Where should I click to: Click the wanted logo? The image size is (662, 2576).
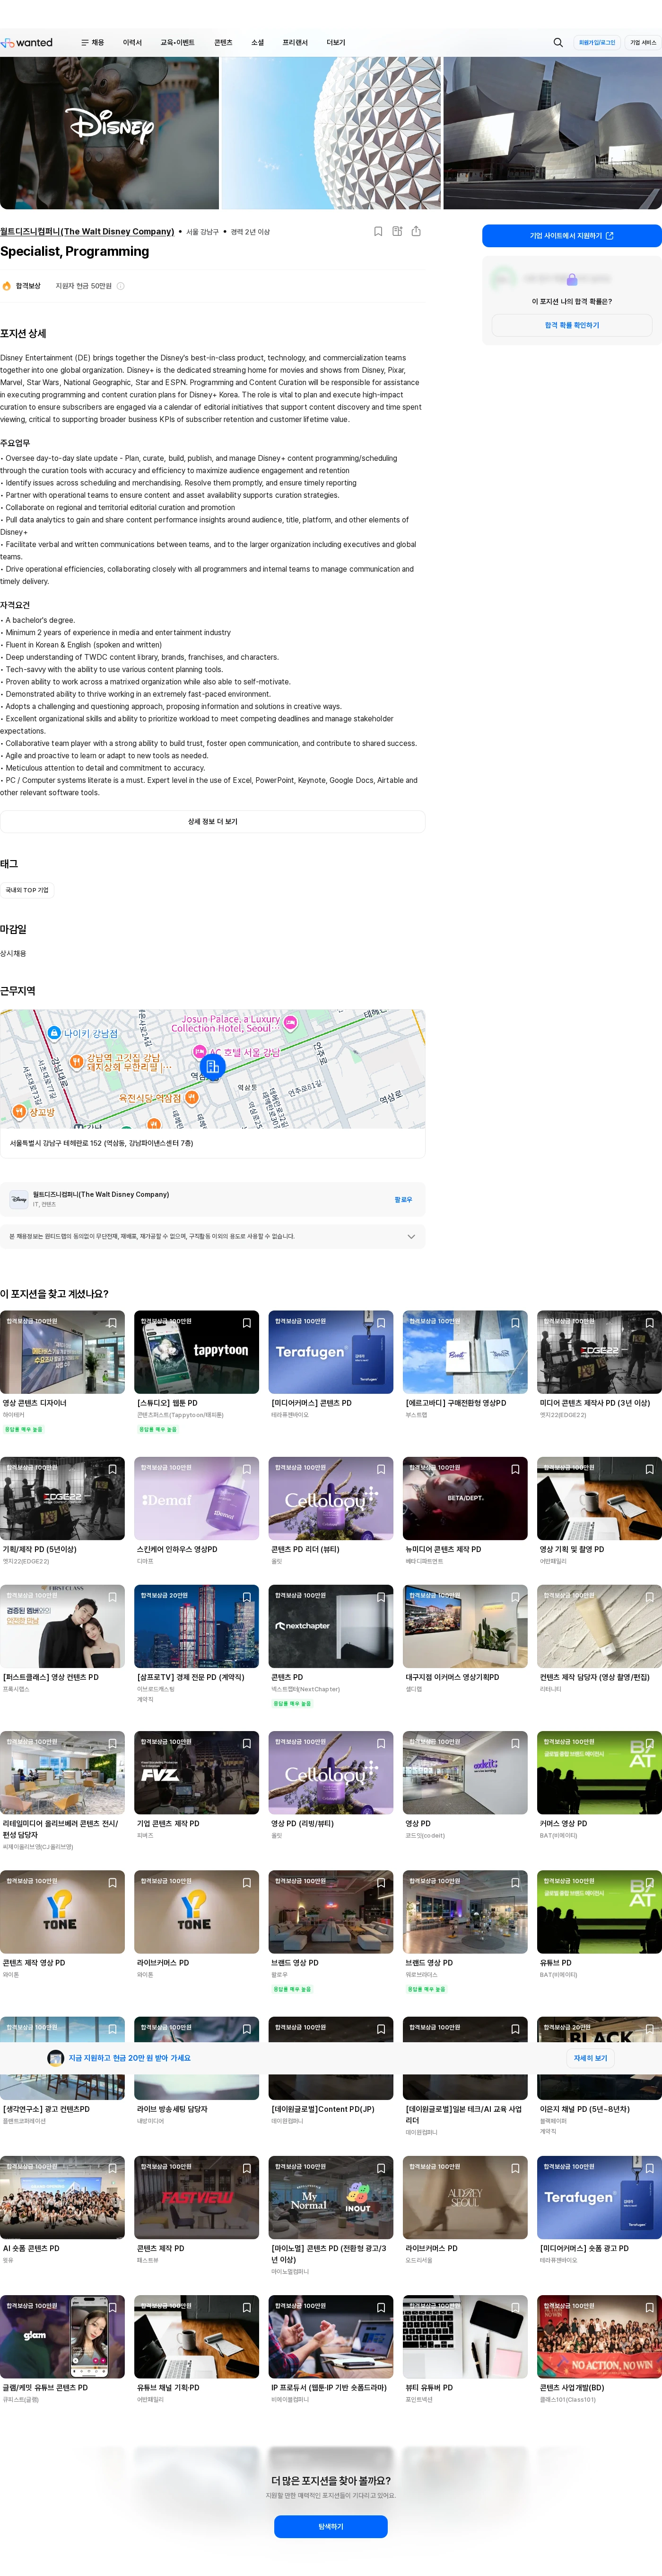tap(27, 43)
